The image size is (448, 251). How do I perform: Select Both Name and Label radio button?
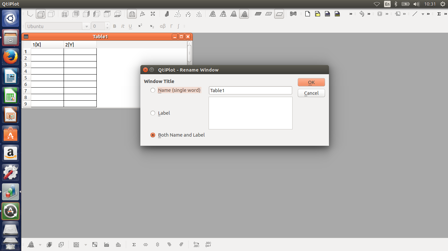(x=153, y=135)
